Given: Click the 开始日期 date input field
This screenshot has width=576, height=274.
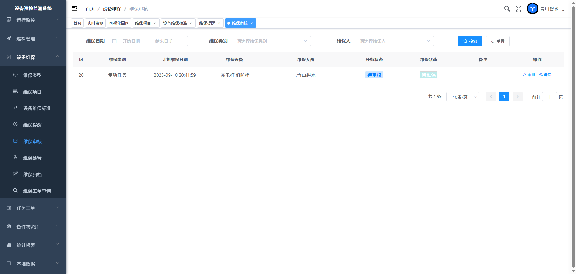Looking at the screenshot, I should (x=131, y=41).
